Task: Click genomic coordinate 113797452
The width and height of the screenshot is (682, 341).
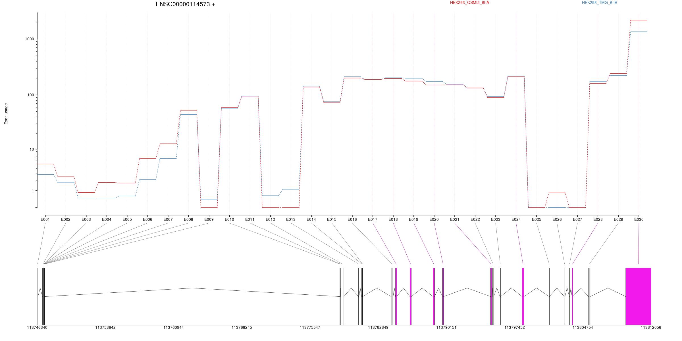Action: (x=515, y=328)
